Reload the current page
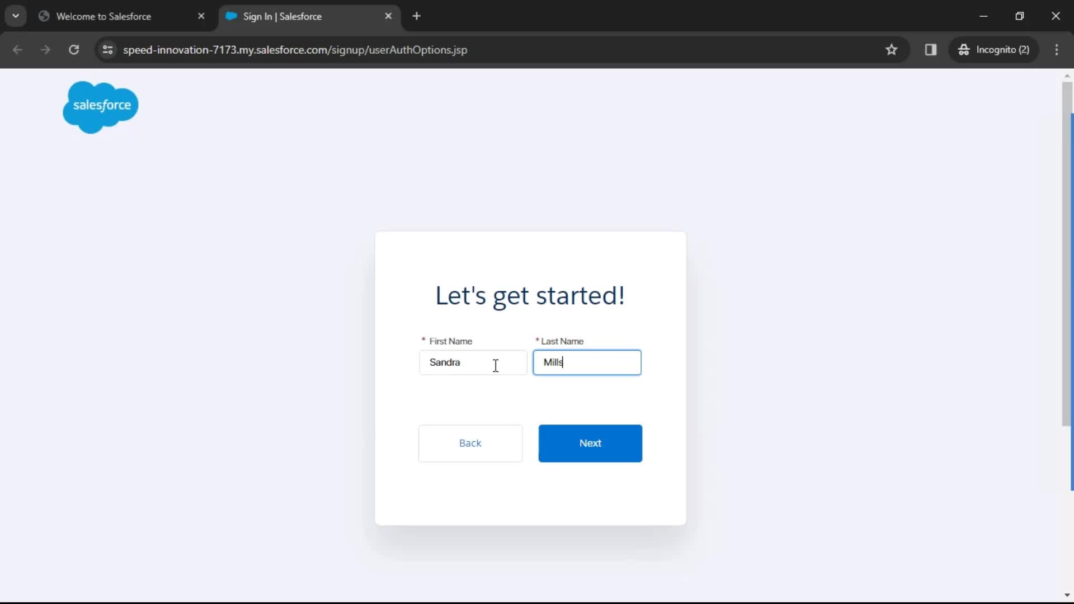Screen dimensions: 1074x604 pos(74,50)
